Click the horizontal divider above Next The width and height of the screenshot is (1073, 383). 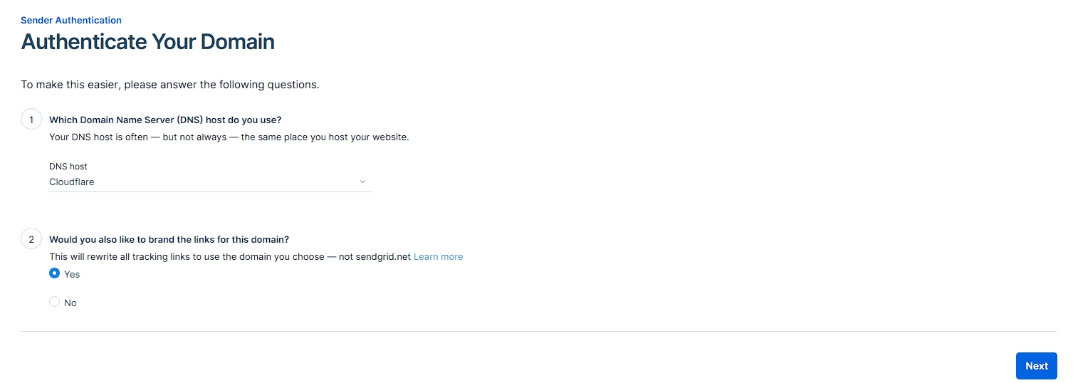tap(538, 331)
